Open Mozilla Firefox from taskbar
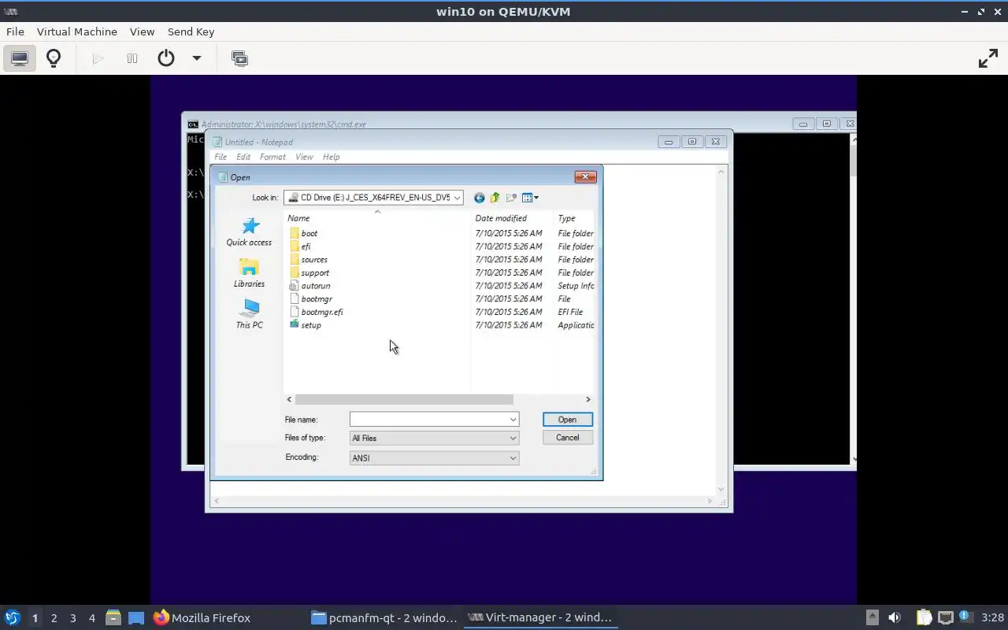 click(202, 617)
